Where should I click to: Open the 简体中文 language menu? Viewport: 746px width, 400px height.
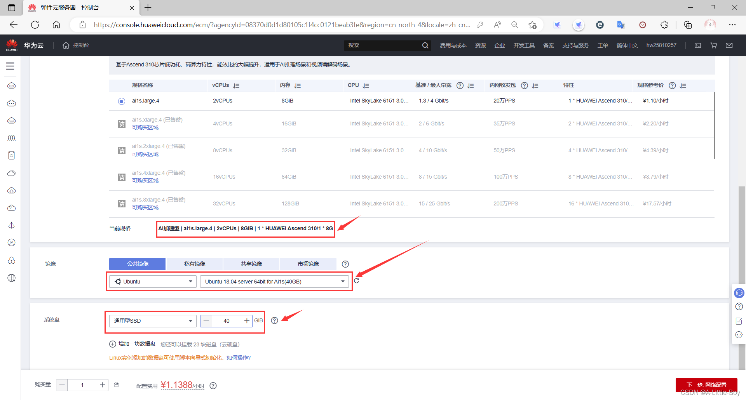click(x=627, y=45)
